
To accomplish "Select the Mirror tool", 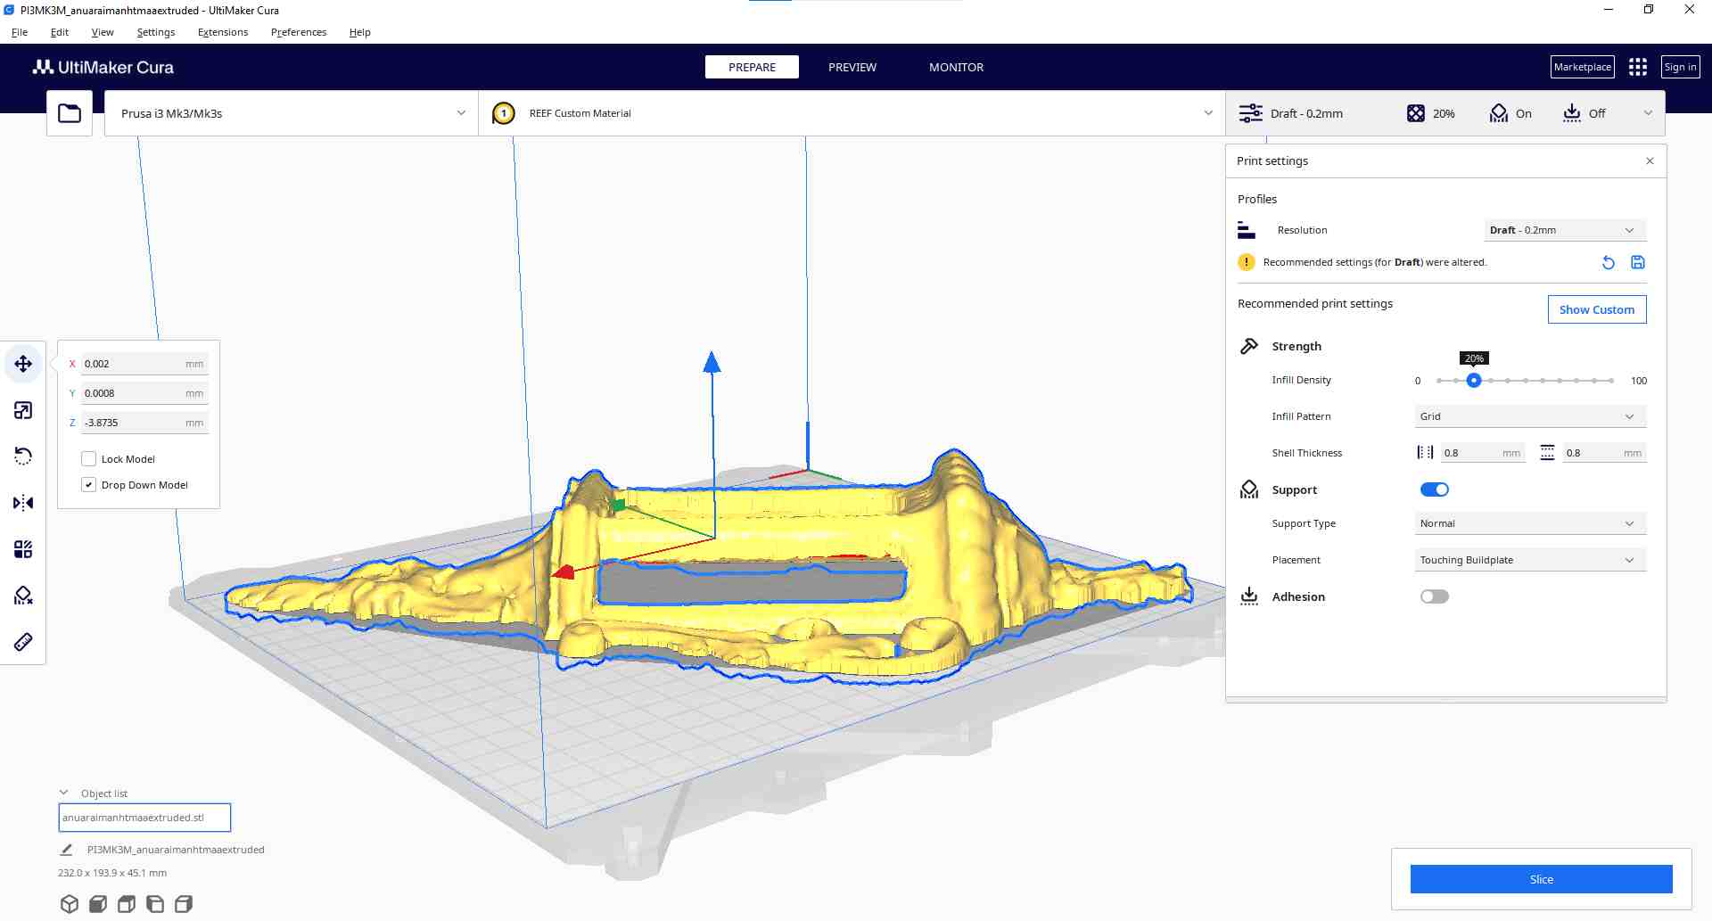I will [x=23, y=503].
